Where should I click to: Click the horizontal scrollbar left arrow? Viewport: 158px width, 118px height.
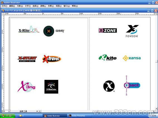click(40, 111)
